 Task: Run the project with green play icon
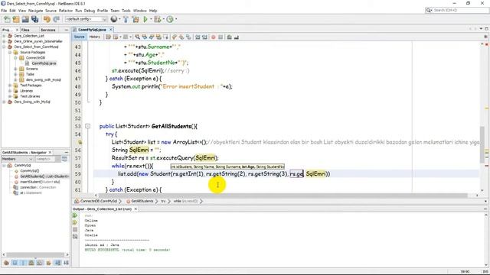[145, 19]
